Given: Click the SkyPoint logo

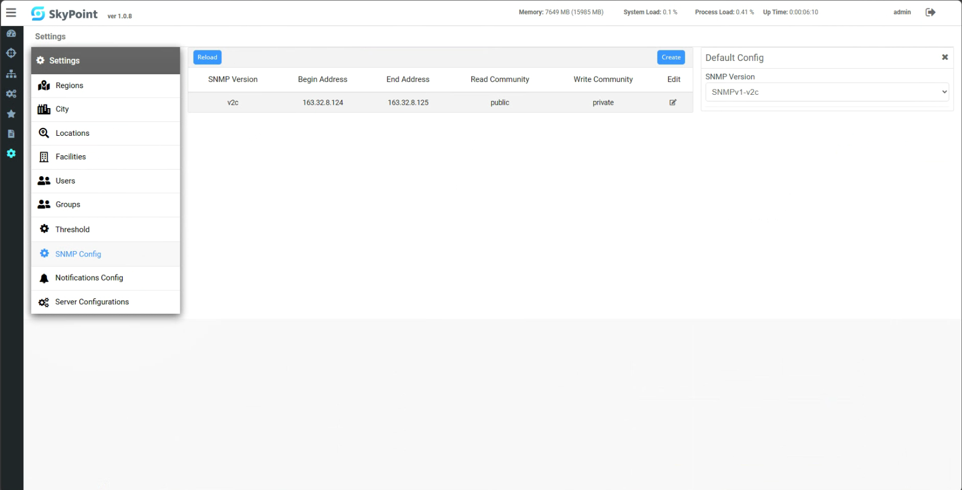Looking at the screenshot, I should pyautogui.click(x=64, y=14).
